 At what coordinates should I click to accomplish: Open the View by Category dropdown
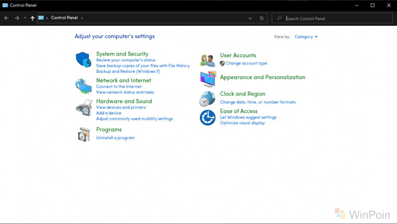pos(306,37)
